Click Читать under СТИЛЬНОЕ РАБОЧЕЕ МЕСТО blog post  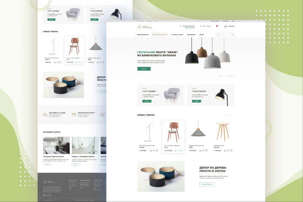point(47,165)
